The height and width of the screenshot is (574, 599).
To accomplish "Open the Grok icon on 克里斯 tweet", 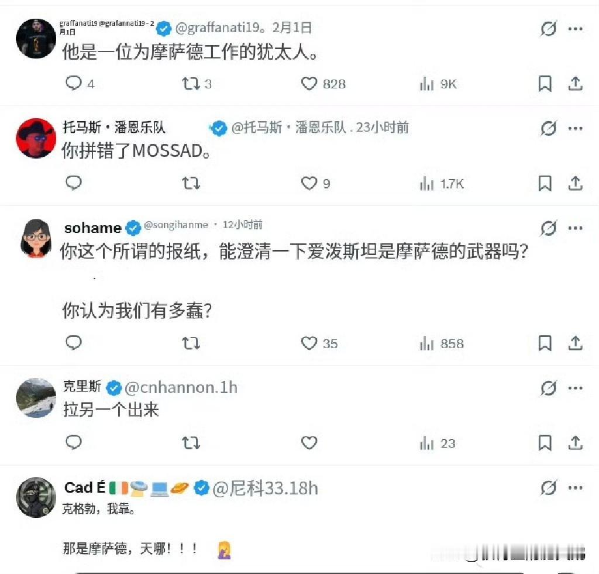I will pyautogui.click(x=549, y=388).
